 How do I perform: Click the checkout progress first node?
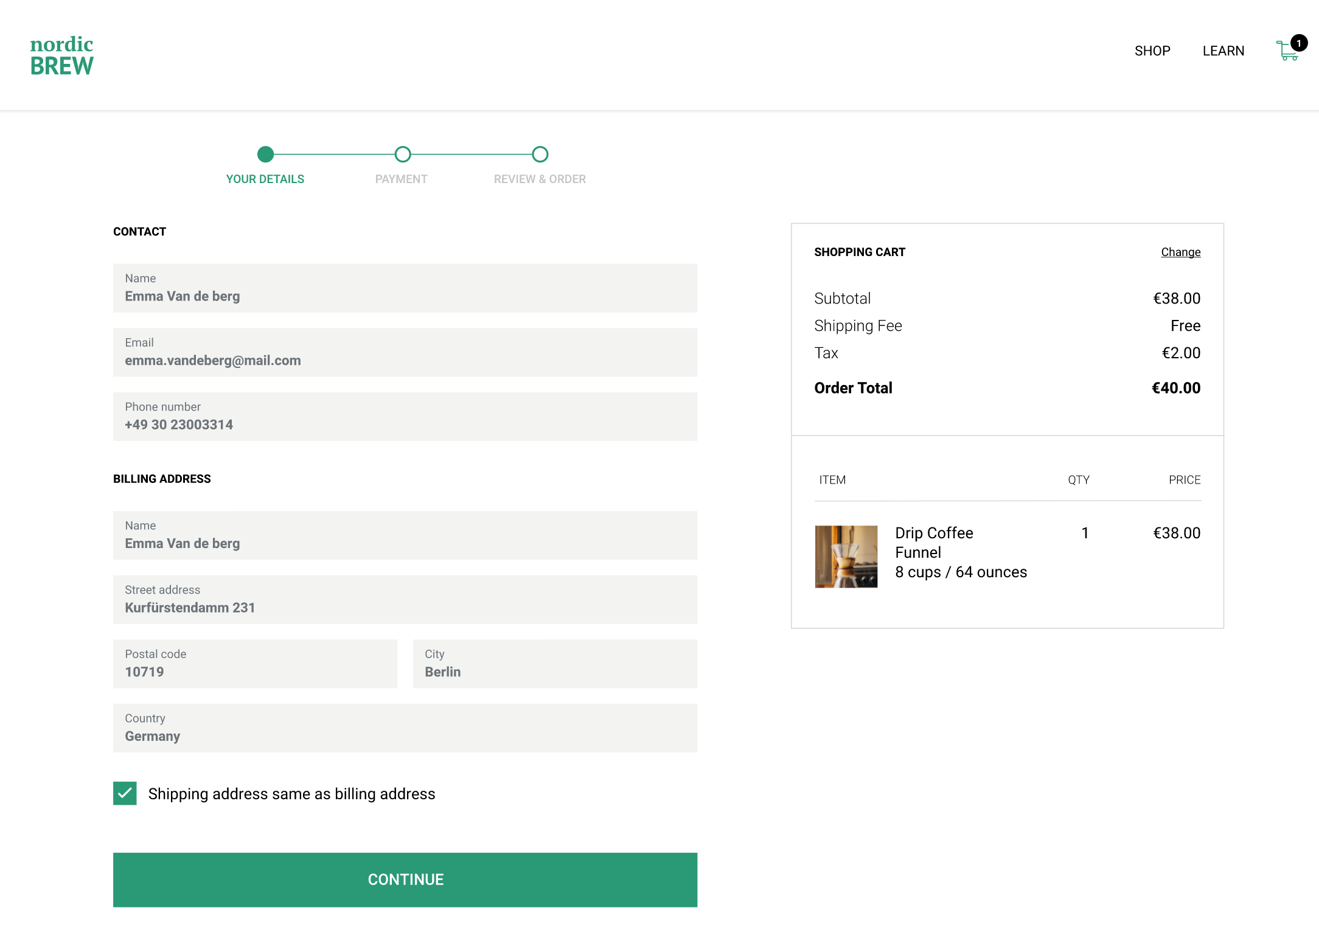[266, 154]
